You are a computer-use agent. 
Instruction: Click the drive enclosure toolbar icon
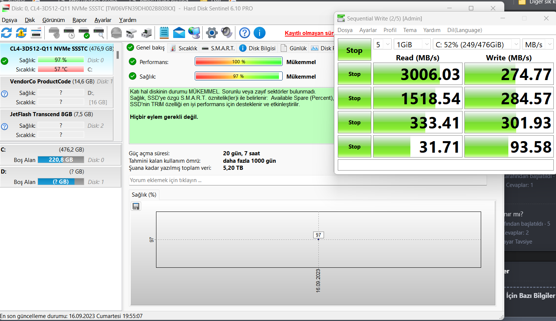146,33
